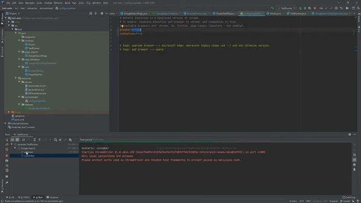Click the Collapse All icon in Project panel
361x203 pixels.
96,14
